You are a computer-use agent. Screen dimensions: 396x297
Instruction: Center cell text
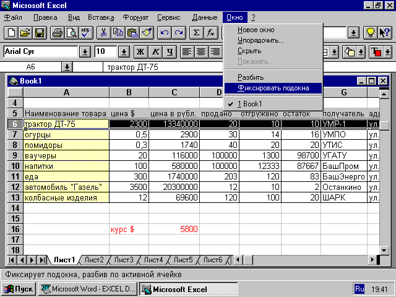pyautogui.click(x=201, y=52)
